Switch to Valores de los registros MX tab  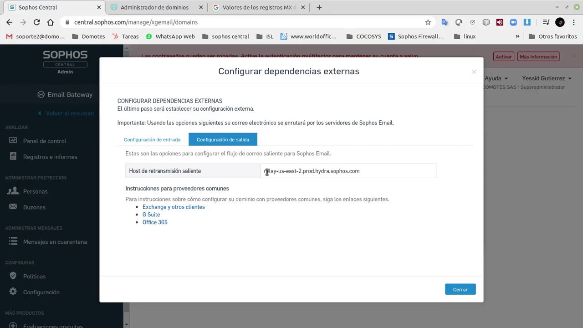(259, 7)
